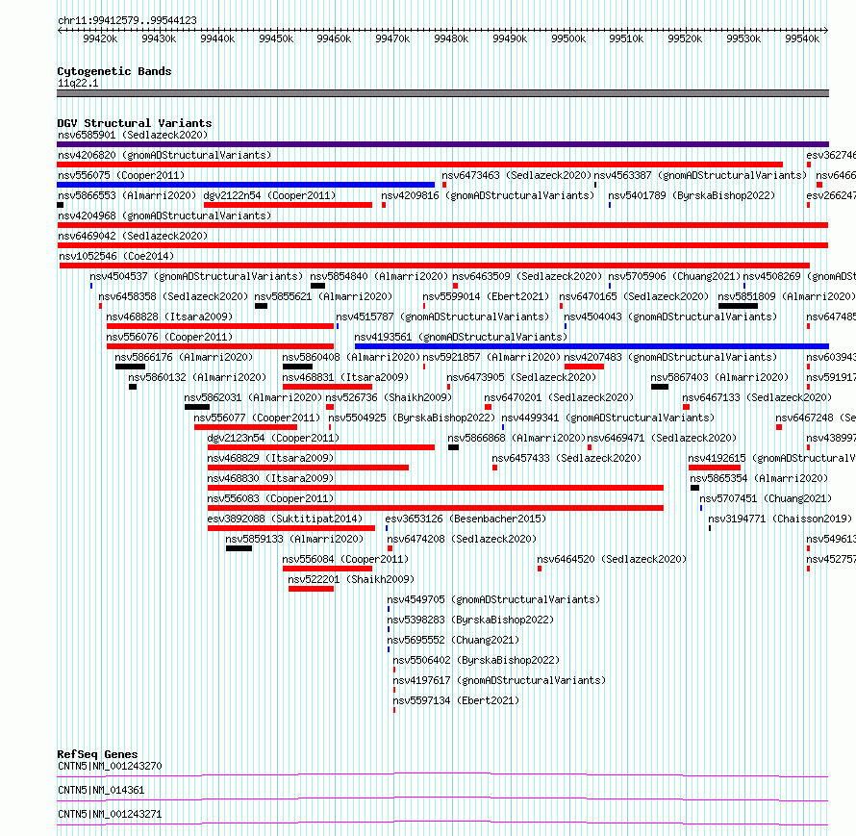Select nsv6473905 (Sedlazeck2020) label
This screenshot has width=856, height=836.
click(521, 377)
